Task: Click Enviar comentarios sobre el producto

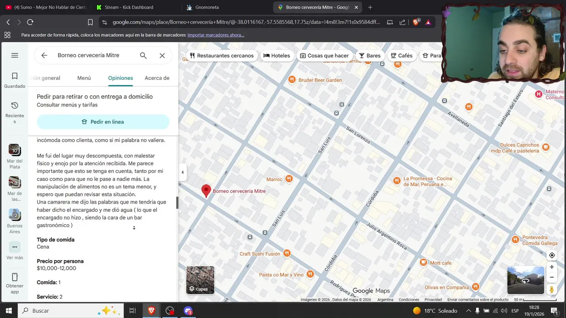Action: pyautogui.click(x=478, y=299)
